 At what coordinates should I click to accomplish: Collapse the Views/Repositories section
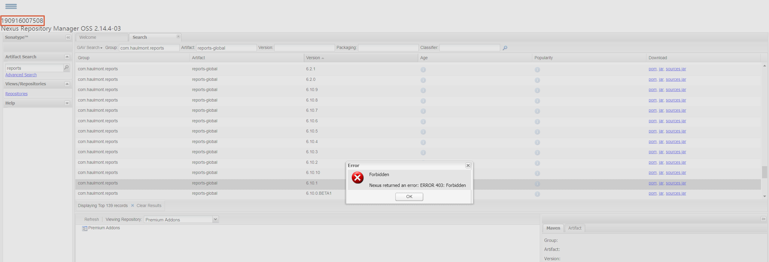pos(67,84)
